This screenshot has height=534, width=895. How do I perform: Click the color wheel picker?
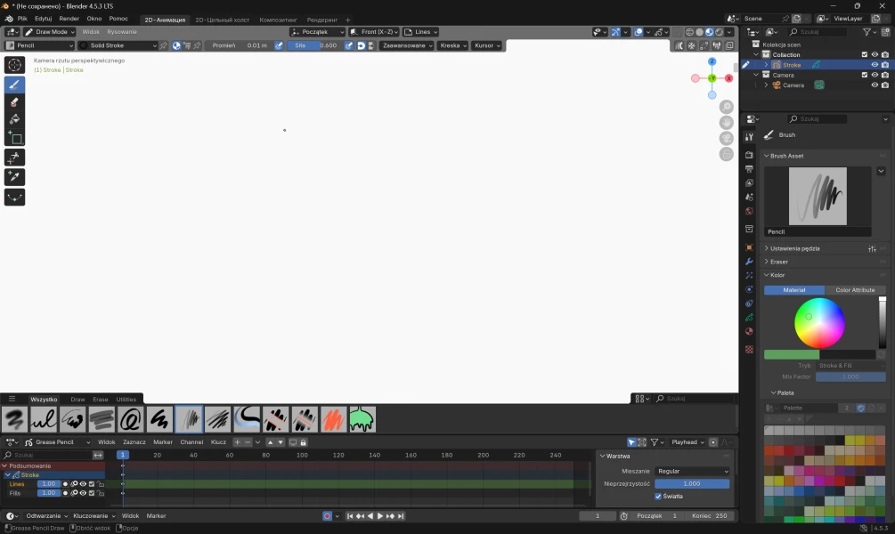click(819, 322)
